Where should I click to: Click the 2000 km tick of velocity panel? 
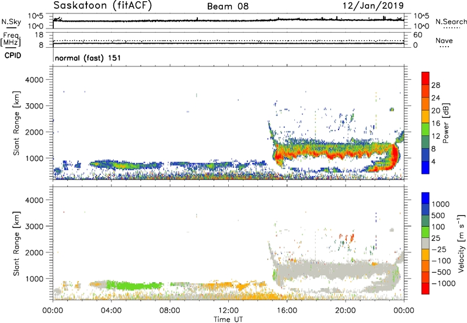pyautogui.click(x=34, y=252)
